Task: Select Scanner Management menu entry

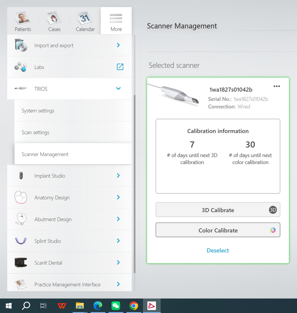Action: coord(73,154)
